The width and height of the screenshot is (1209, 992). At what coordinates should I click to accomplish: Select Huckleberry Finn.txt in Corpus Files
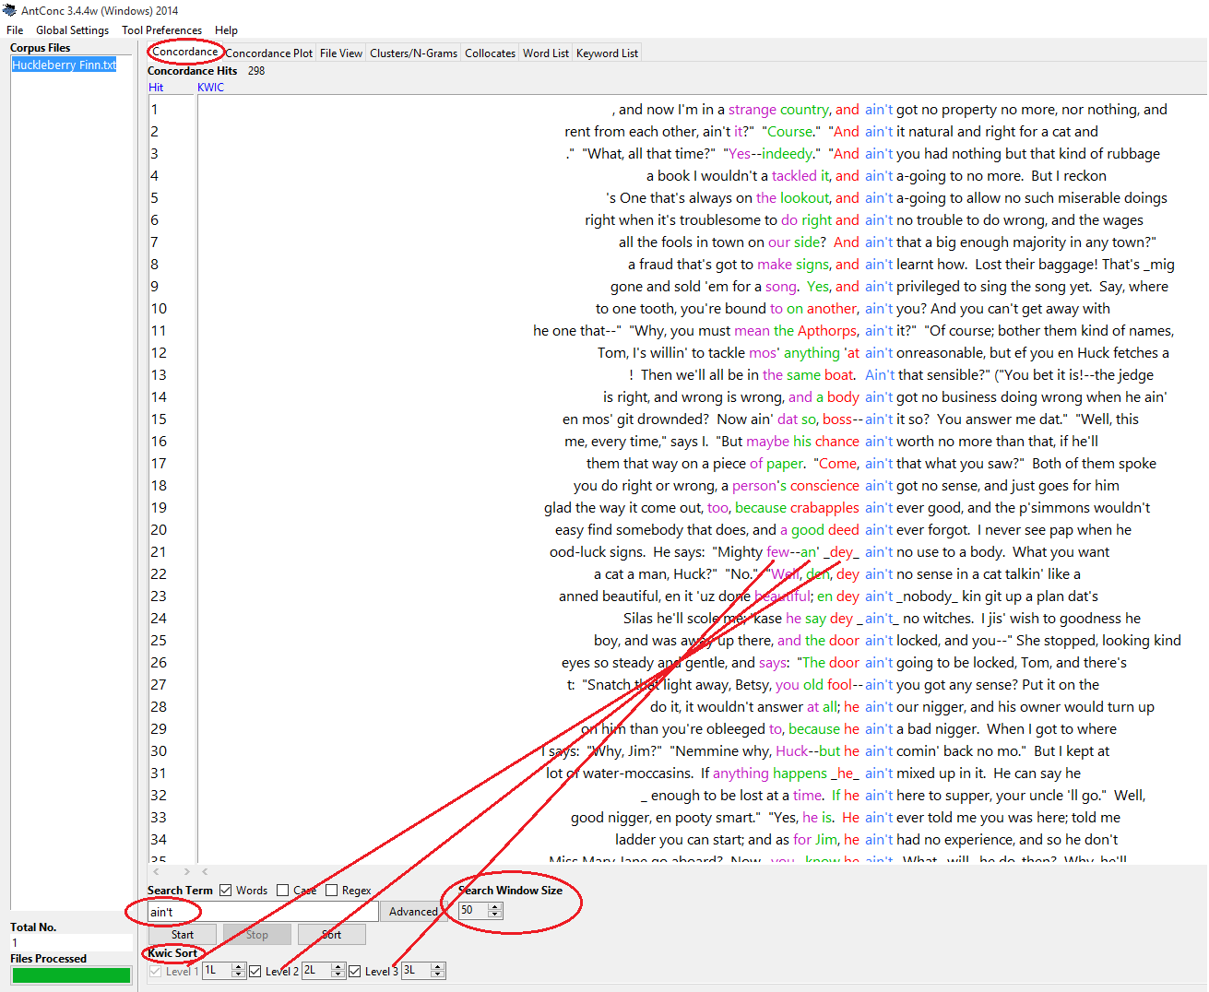65,65
